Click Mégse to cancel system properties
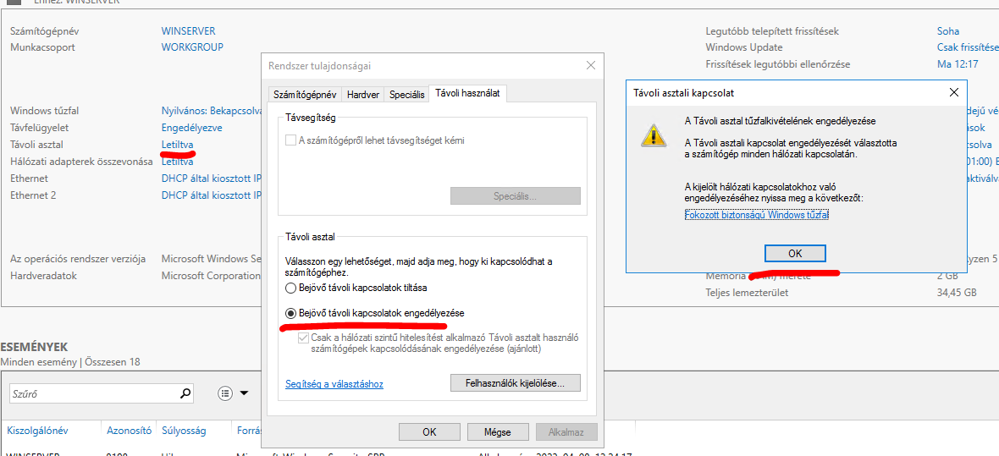The width and height of the screenshot is (999, 456). [x=497, y=431]
